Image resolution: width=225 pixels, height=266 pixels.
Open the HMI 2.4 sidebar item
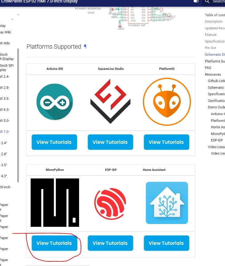tap(5, 77)
